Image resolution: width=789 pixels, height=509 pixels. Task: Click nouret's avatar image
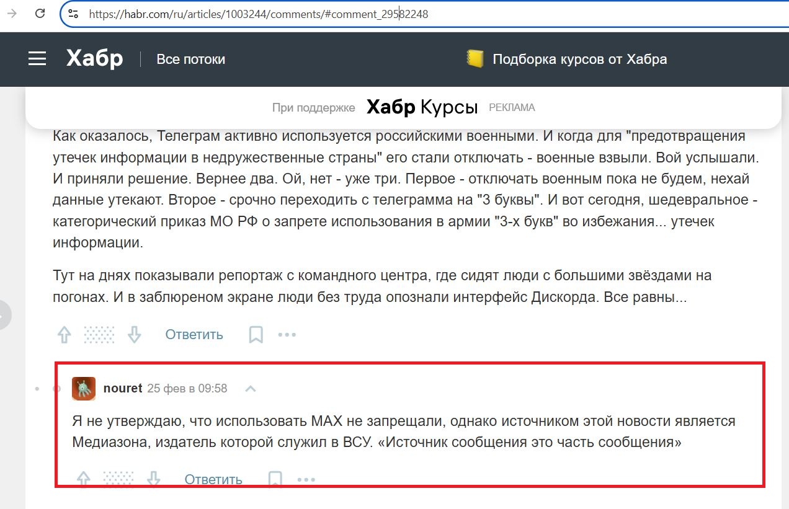[x=84, y=389]
